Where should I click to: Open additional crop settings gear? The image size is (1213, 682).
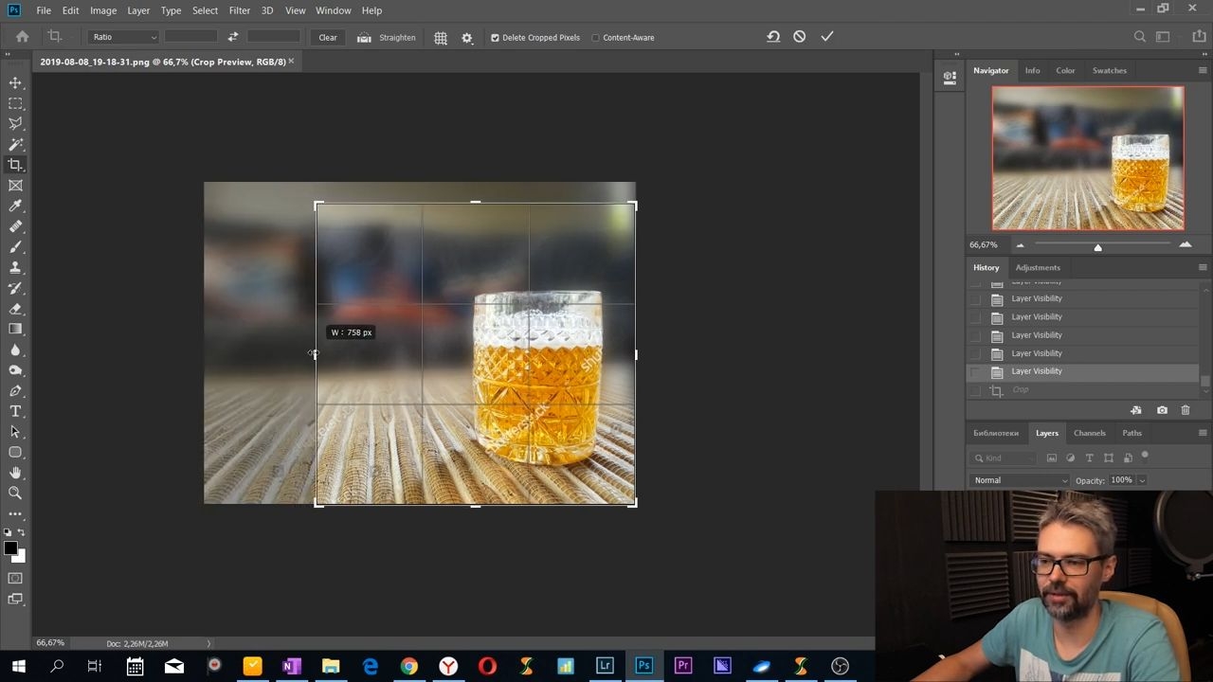tap(467, 38)
